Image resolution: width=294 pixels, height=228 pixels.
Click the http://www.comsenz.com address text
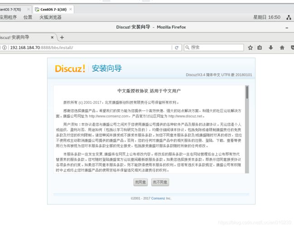(109, 116)
